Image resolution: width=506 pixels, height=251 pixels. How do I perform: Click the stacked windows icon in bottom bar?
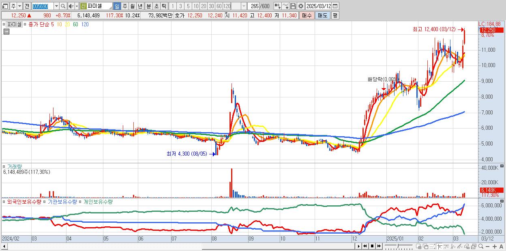point(426,247)
